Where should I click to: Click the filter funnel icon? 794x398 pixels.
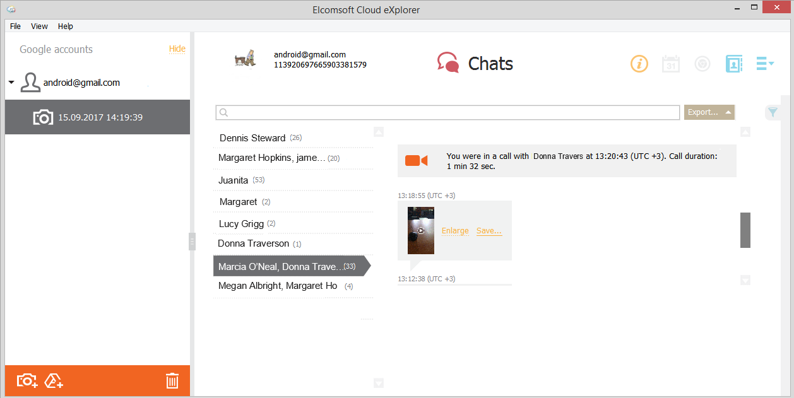(773, 112)
